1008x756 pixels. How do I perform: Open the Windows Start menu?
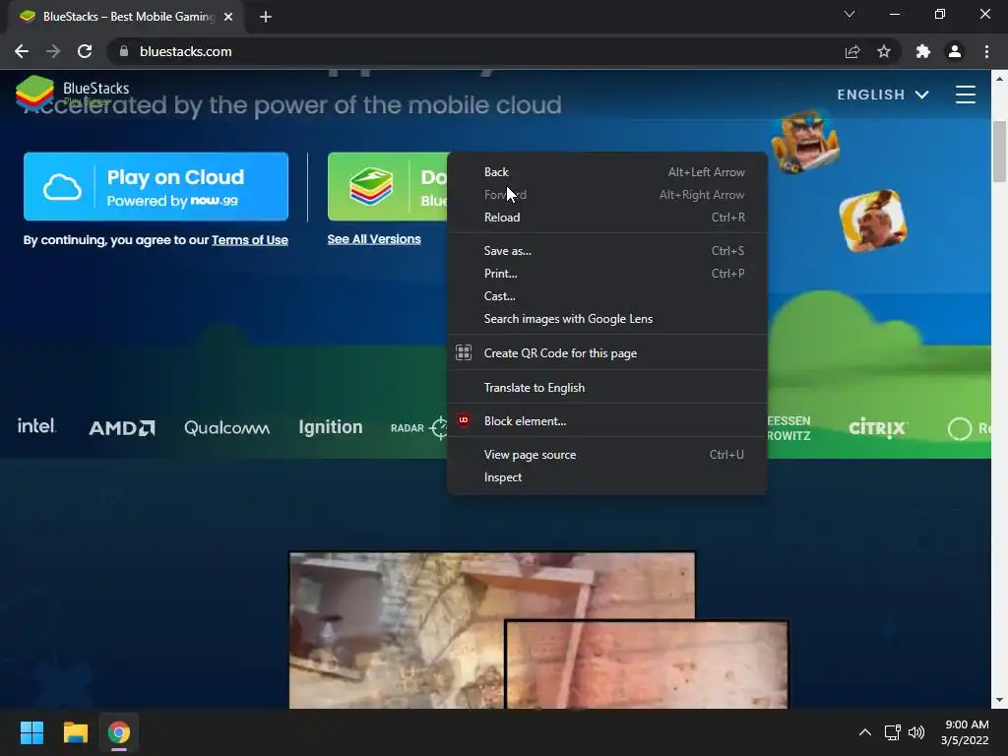tap(31, 732)
